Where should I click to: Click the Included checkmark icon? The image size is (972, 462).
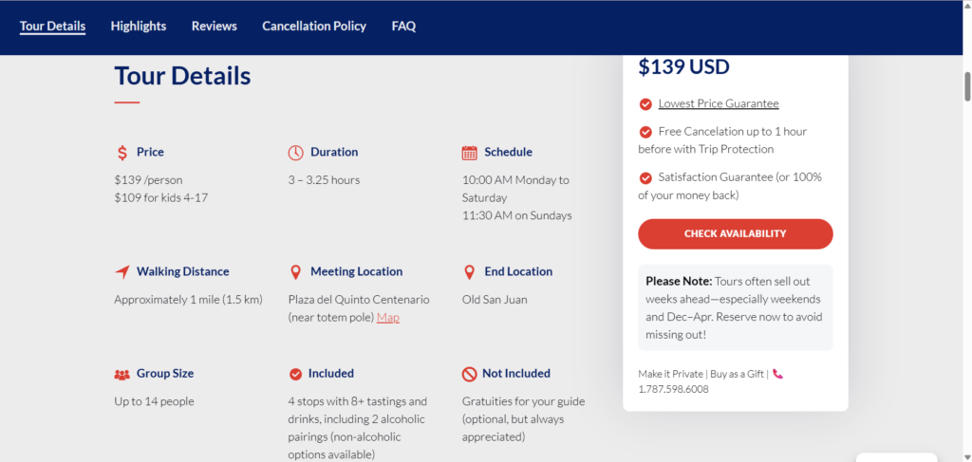coord(295,374)
